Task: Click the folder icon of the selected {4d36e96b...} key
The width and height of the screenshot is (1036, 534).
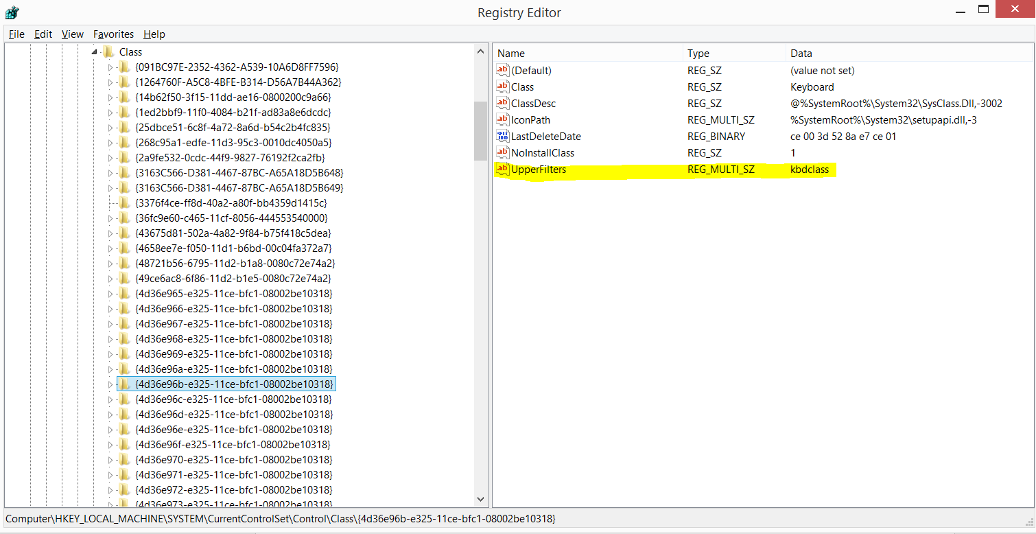Action: 123,384
